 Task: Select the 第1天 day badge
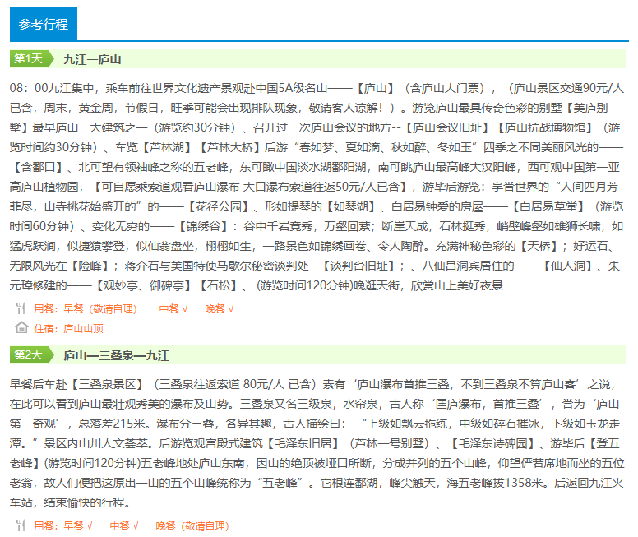point(32,58)
